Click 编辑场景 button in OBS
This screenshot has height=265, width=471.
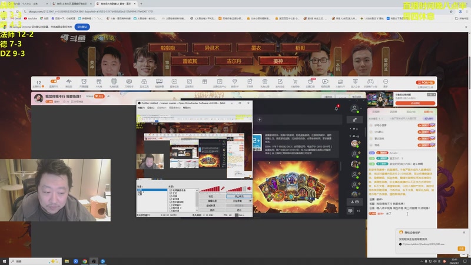pyautogui.click(x=213, y=201)
